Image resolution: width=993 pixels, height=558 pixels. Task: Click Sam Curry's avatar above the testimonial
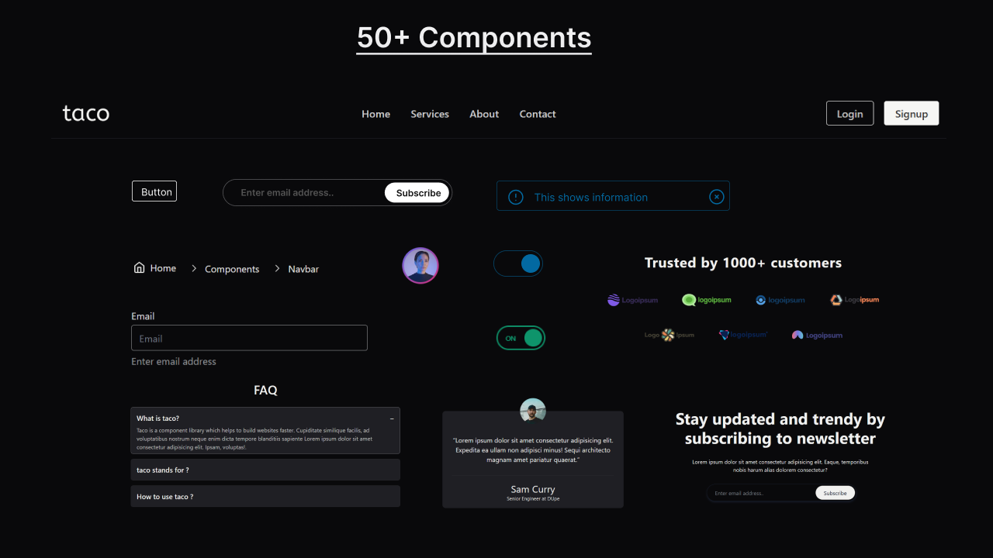(x=532, y=410)
